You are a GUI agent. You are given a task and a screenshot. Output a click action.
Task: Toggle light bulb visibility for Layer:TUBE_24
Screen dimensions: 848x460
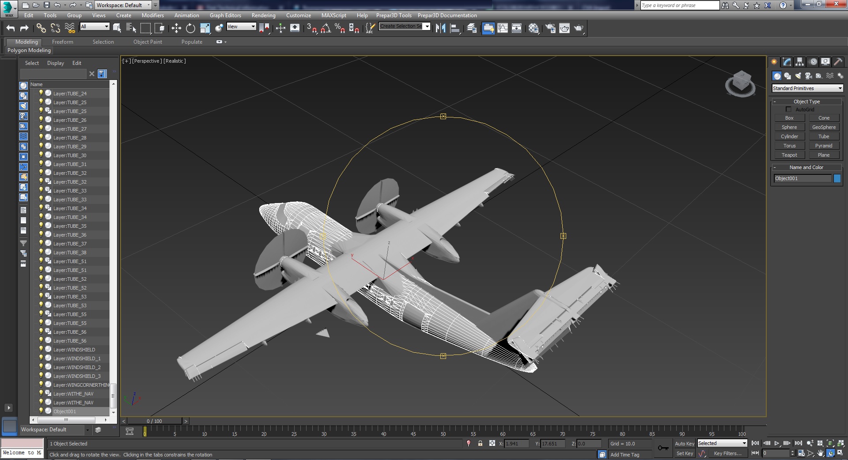(x=41, y=93)
